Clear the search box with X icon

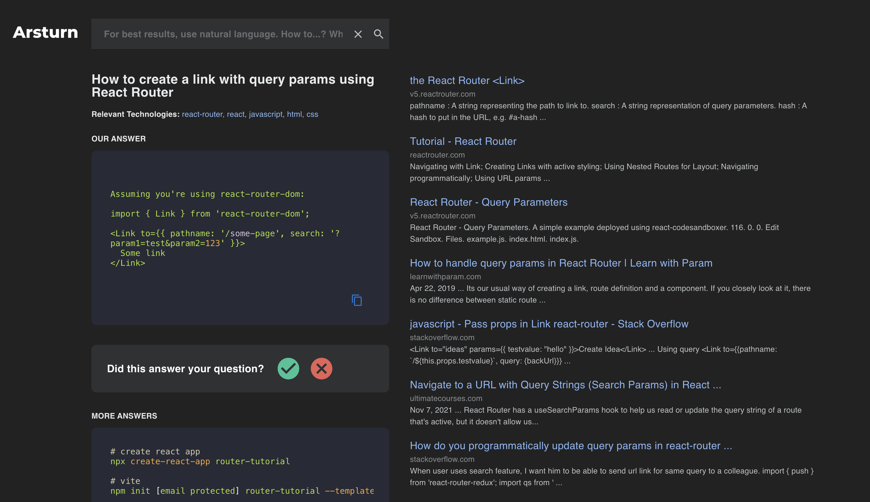358,34
